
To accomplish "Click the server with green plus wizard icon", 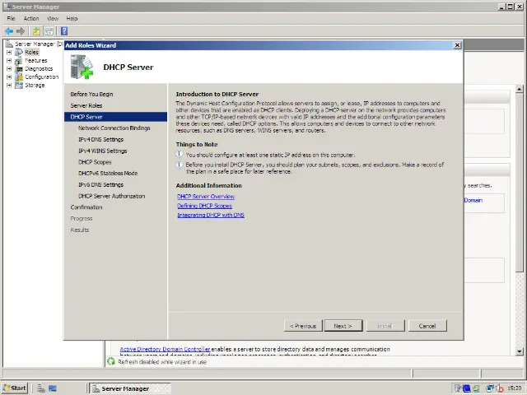I will 82,67.
